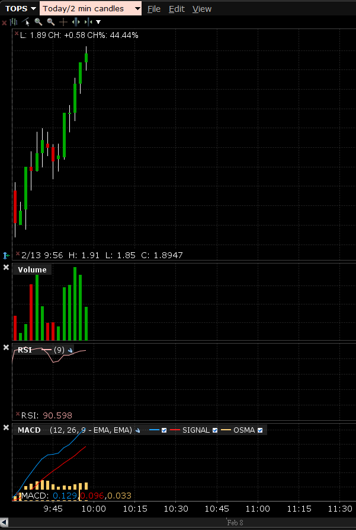Dismiss the RSI value readout small x
This screenshot has width=356, height=530.
18,414
